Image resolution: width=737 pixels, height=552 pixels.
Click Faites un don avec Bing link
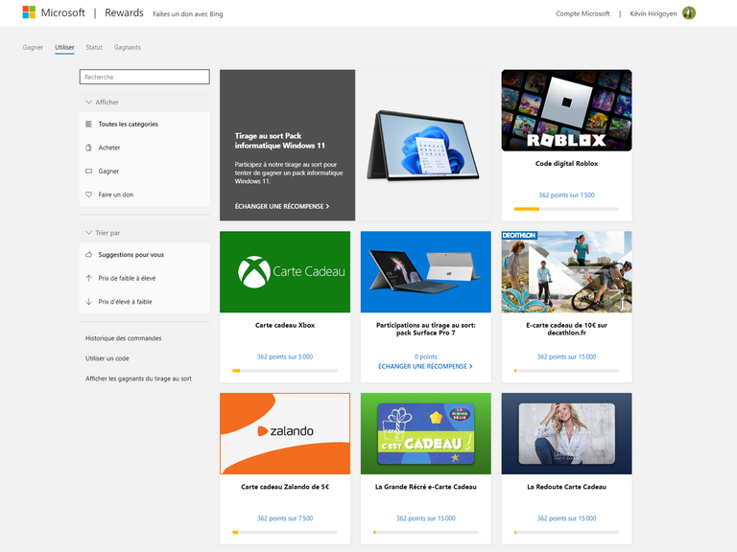[187, 14]
